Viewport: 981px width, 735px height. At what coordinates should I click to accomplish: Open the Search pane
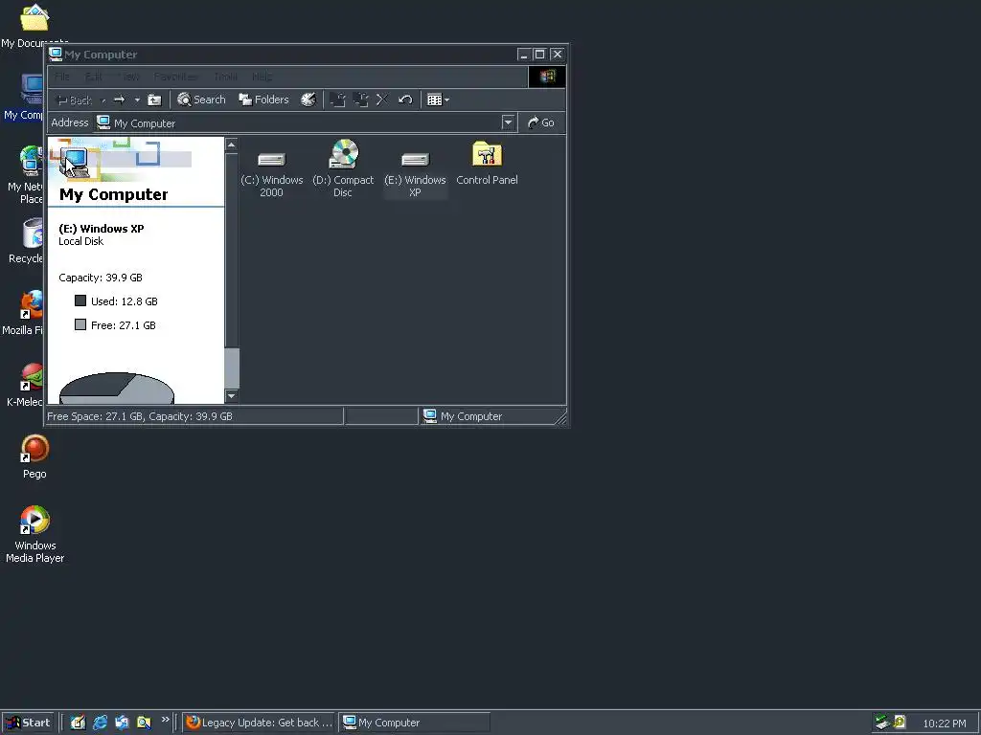[201, 100]
